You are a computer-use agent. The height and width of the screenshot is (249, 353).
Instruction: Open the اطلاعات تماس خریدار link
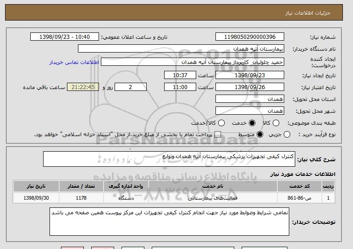74,62
